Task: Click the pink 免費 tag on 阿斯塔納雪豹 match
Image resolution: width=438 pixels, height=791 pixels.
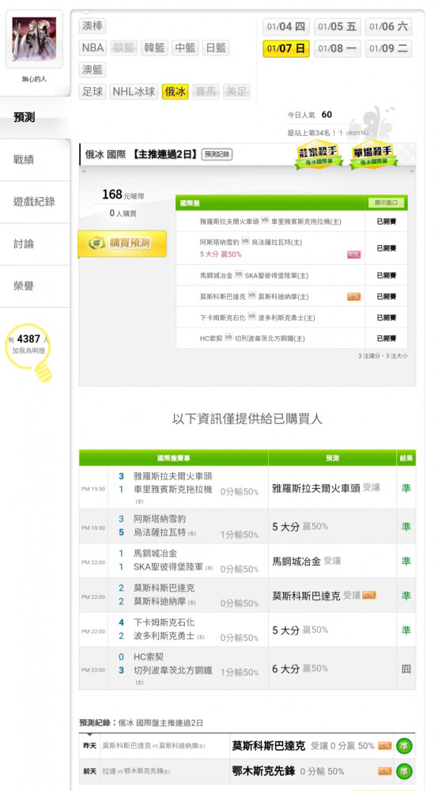Action: [x=353, y=254]
